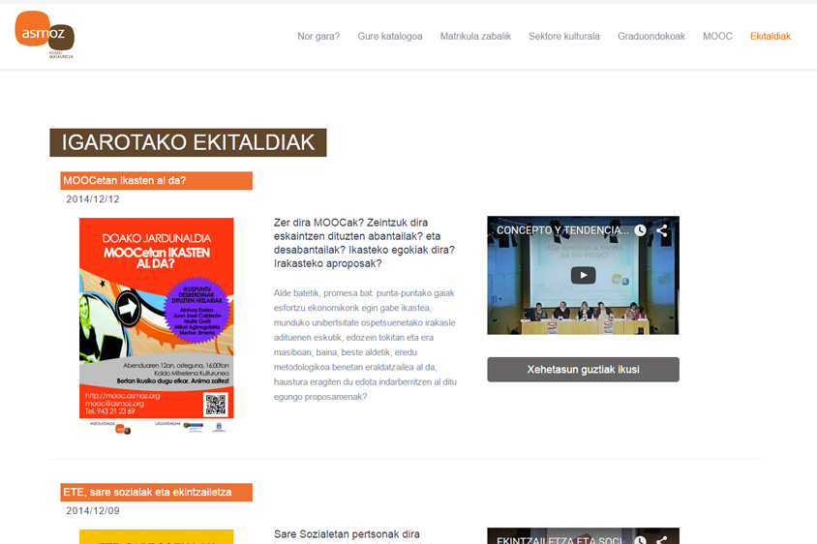817x544 pixels.
Task: Select the Ekitaldiak menu item
Action: (771, 37)
